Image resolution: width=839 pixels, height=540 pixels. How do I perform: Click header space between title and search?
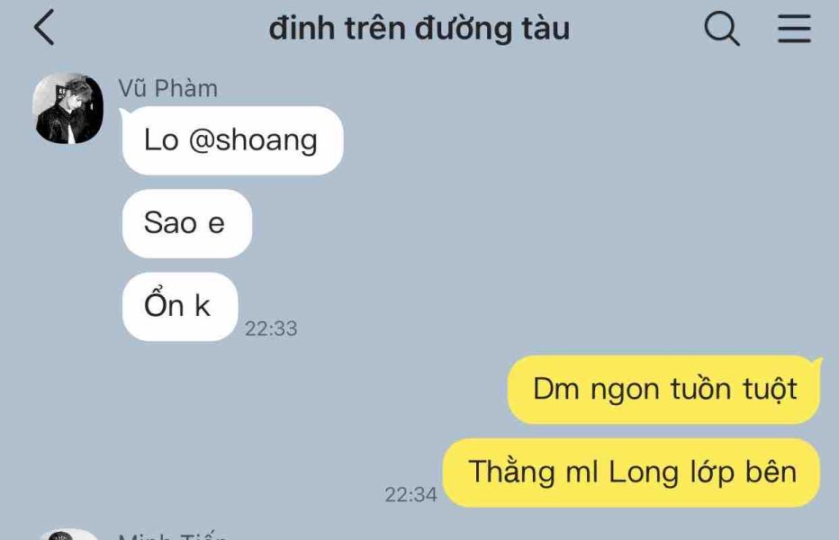click(636, 29)
